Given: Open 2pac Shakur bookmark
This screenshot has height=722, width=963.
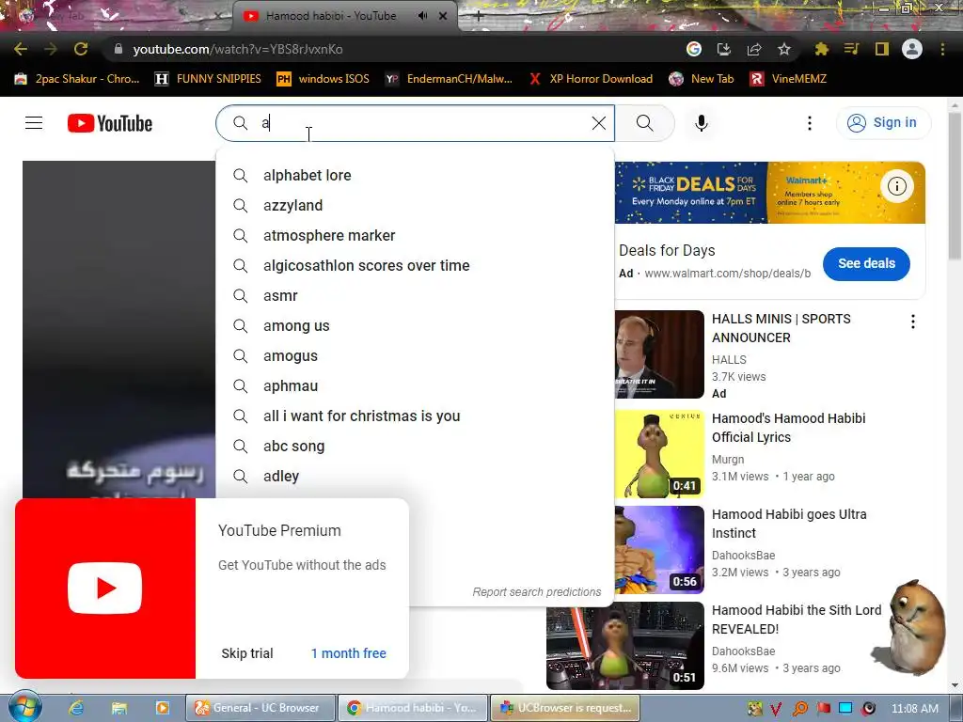Looking at the screenshot, I should (77, 79).
